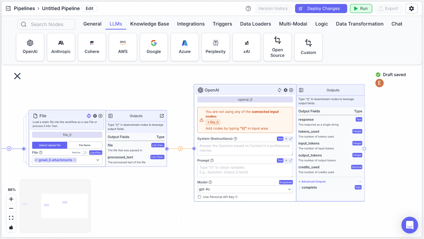Collapse the OpenAI node Outputs panel
The image size is (424, 239).
pos(301,90)
